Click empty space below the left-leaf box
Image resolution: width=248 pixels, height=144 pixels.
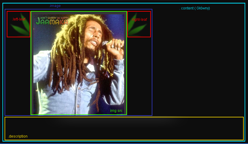click(18, 76)
